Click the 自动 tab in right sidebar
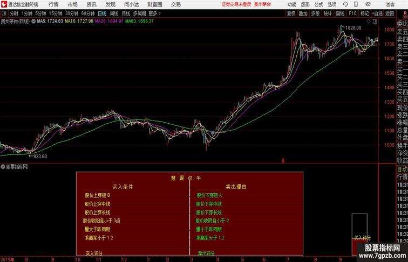This screenshot has width=408, height=262. tap(402, 169)
